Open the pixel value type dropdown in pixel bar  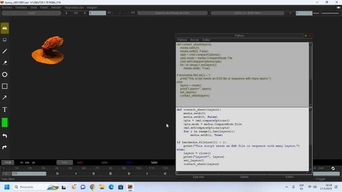pos(65,163)
